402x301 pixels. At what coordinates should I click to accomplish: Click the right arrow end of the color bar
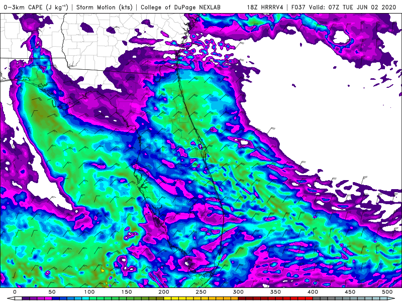coord(391,298)
